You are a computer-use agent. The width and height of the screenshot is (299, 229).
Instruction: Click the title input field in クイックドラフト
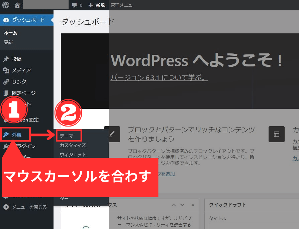[254, 226]
